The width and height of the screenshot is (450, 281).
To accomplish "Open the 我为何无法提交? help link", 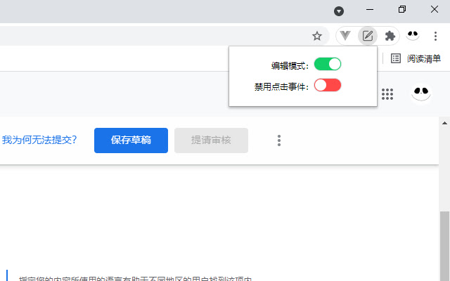I will 39,140.
